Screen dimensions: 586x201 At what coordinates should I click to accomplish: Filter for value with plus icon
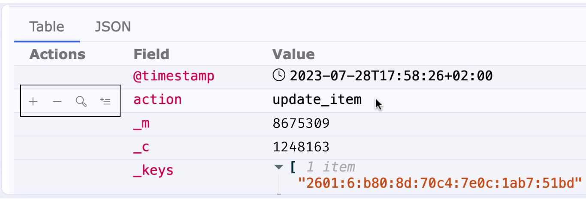tap(33, 101)
